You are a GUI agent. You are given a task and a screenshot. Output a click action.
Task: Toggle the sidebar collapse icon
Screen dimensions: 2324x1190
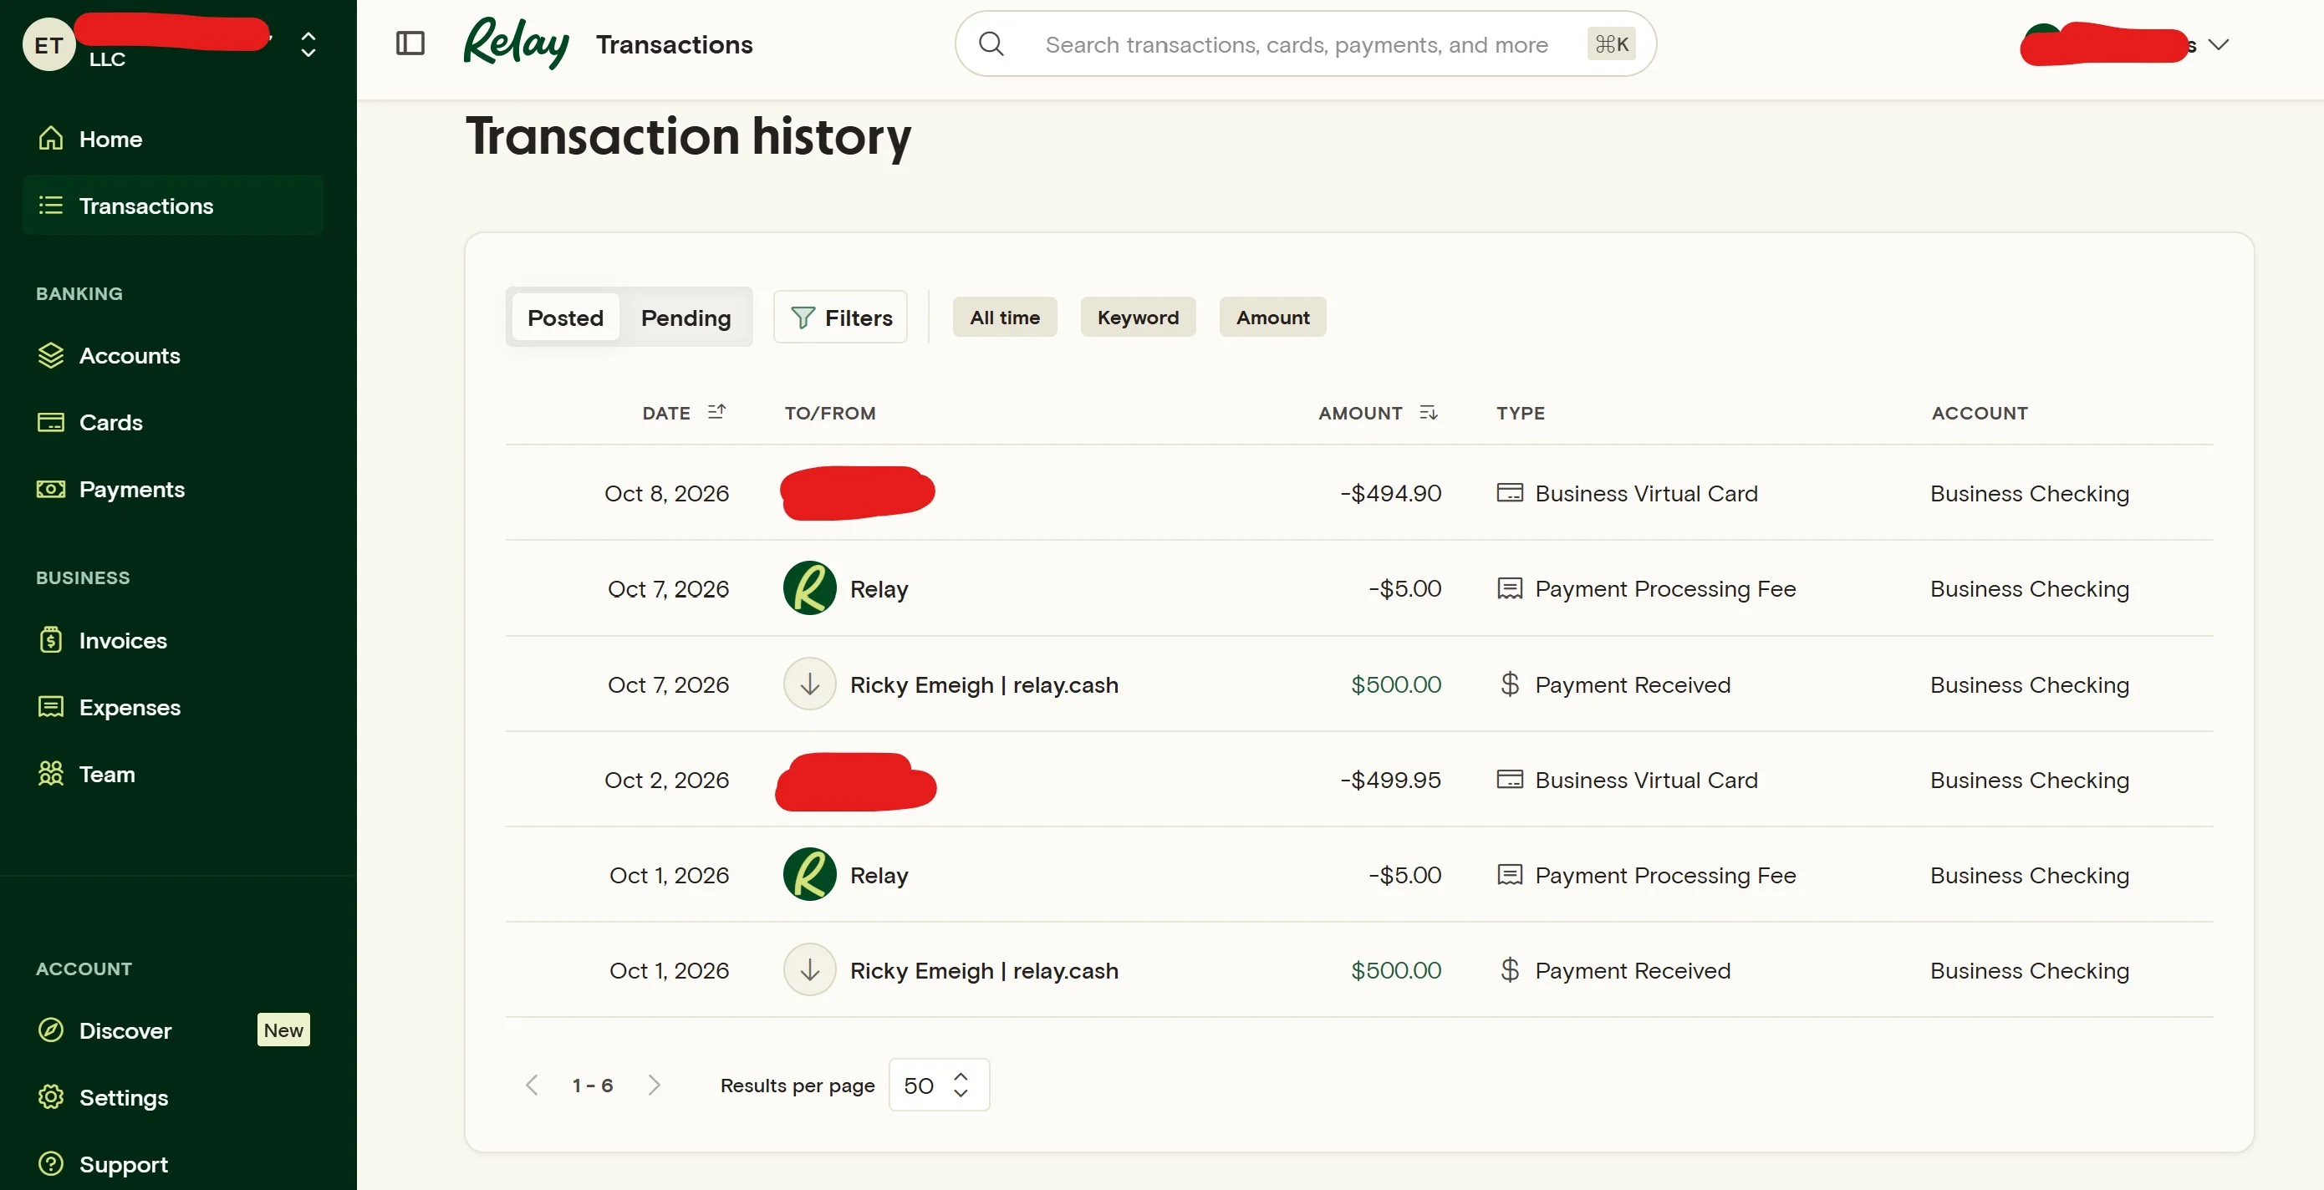[x=410, y=43]
